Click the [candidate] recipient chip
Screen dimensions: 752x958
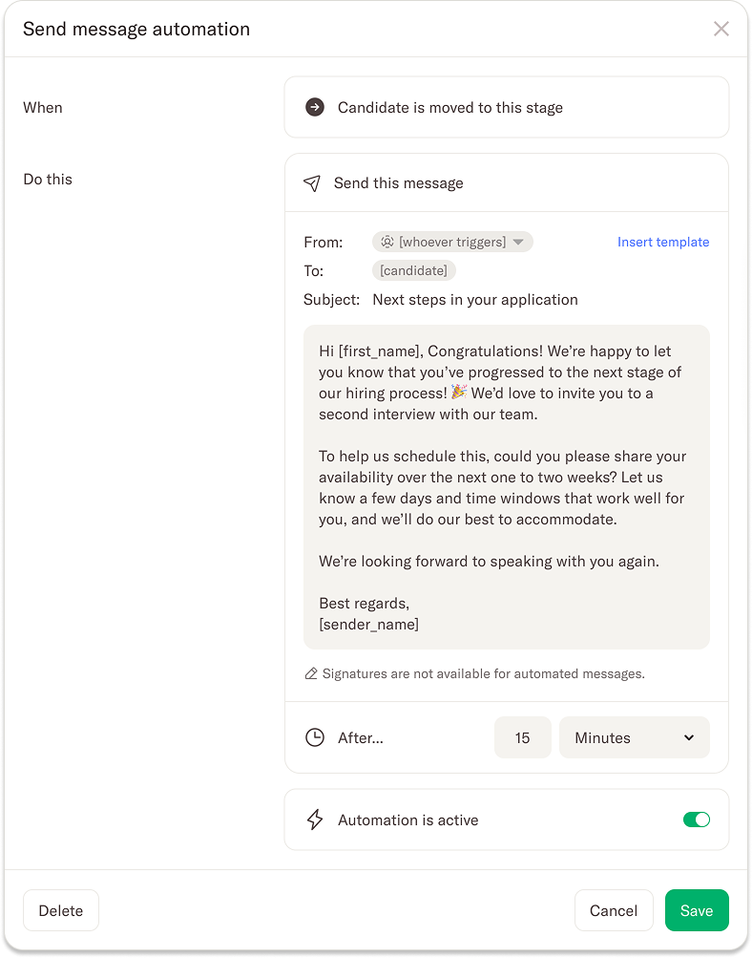[414, 270]
